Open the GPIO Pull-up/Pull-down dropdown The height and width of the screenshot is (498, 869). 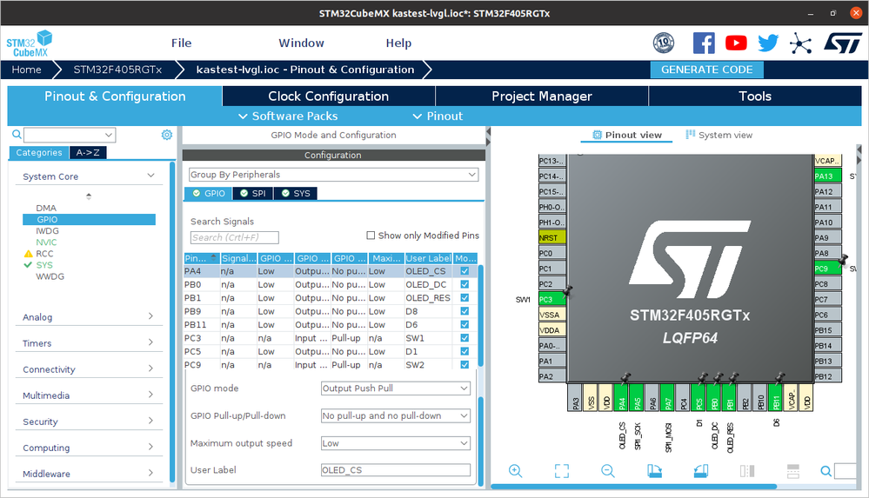(x=396, y=415)
